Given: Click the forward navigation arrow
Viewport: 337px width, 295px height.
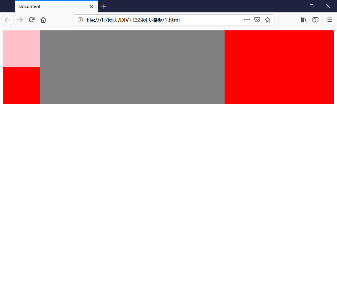Looking at the screenshot, I should pos(19,20).
